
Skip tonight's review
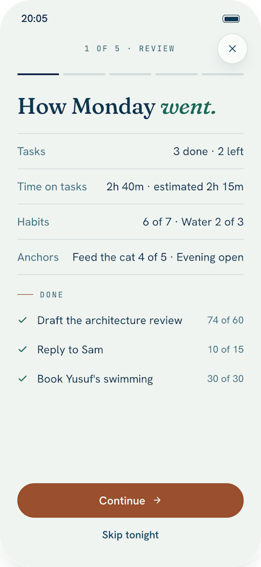click(x=130, y=534)
